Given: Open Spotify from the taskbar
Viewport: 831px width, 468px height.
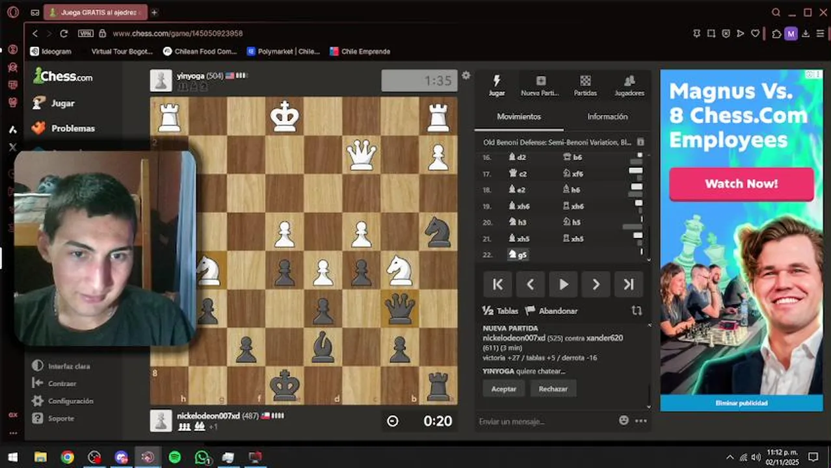Looking at the screenshot, I should coord(174,457).
